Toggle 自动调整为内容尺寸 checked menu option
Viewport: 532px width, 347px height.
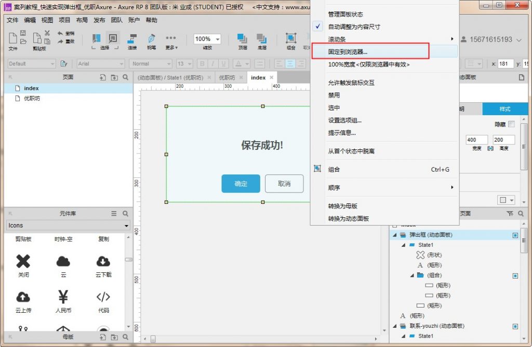[x=354, y=26]
